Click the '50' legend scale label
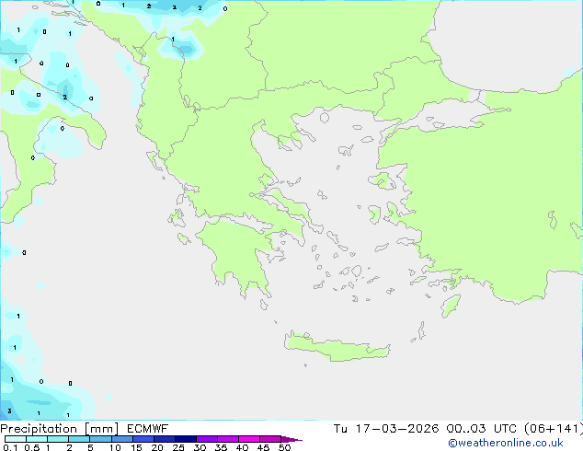Screen dimensions: 583x451 (285, 447)
